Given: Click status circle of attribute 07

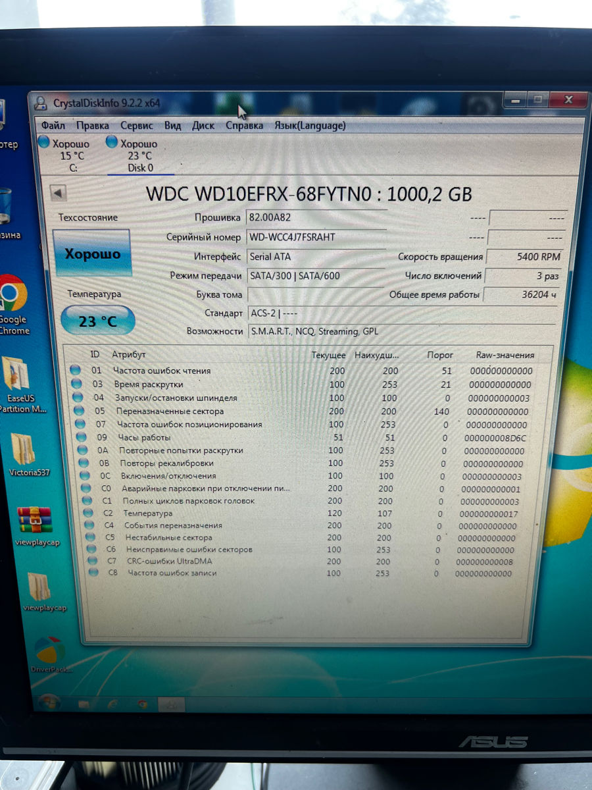Looking at the screenshot, I should [x=81, y=424].
